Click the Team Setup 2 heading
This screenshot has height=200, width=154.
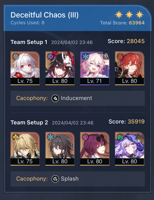tap(29, 123)
